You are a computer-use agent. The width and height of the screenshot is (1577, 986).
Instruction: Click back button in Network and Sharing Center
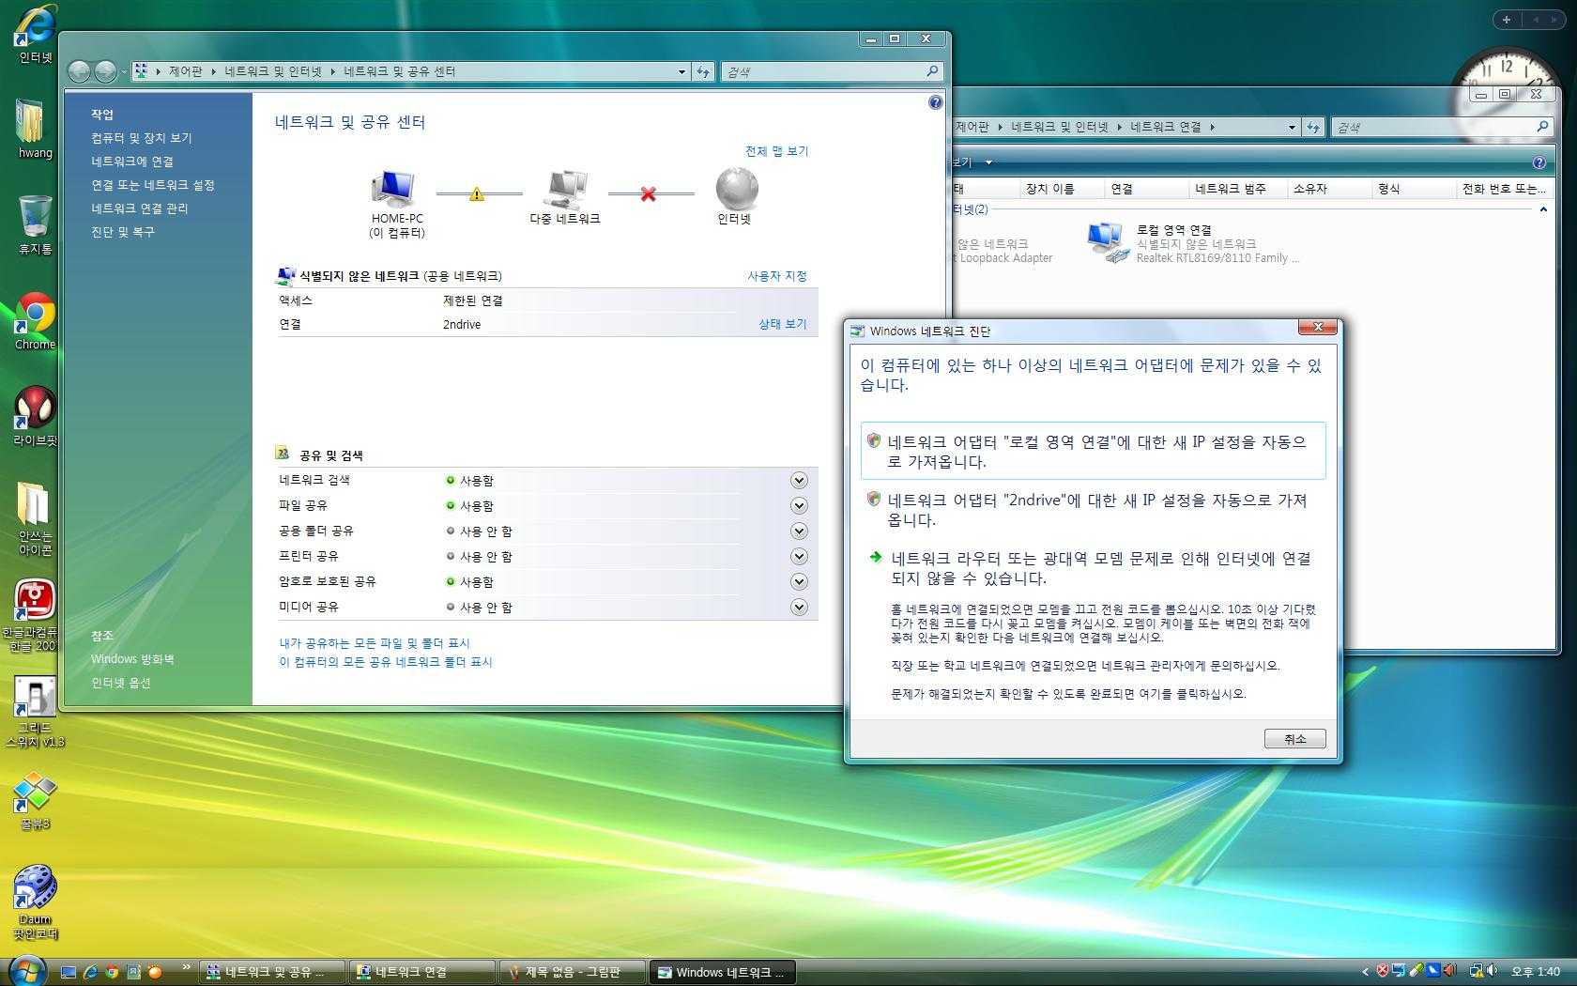tap(80, 71)
